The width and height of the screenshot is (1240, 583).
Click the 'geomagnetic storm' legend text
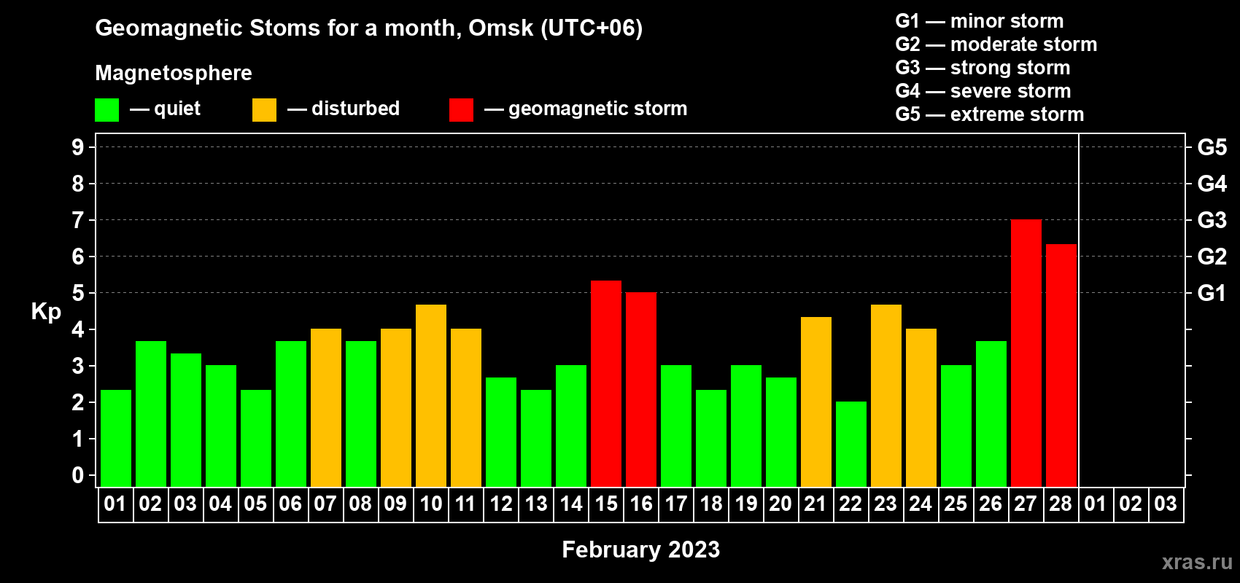[598, 109]
